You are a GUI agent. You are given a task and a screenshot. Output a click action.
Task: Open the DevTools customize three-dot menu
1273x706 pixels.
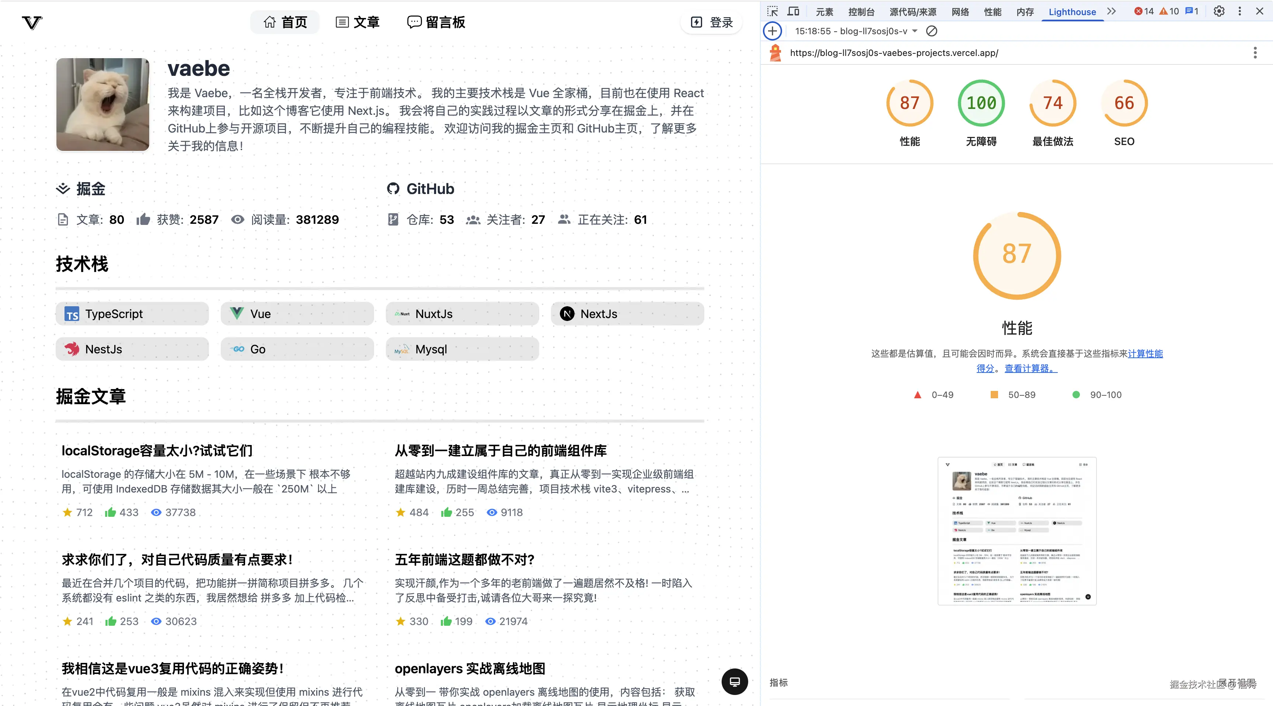click(x=1240, y=11)
